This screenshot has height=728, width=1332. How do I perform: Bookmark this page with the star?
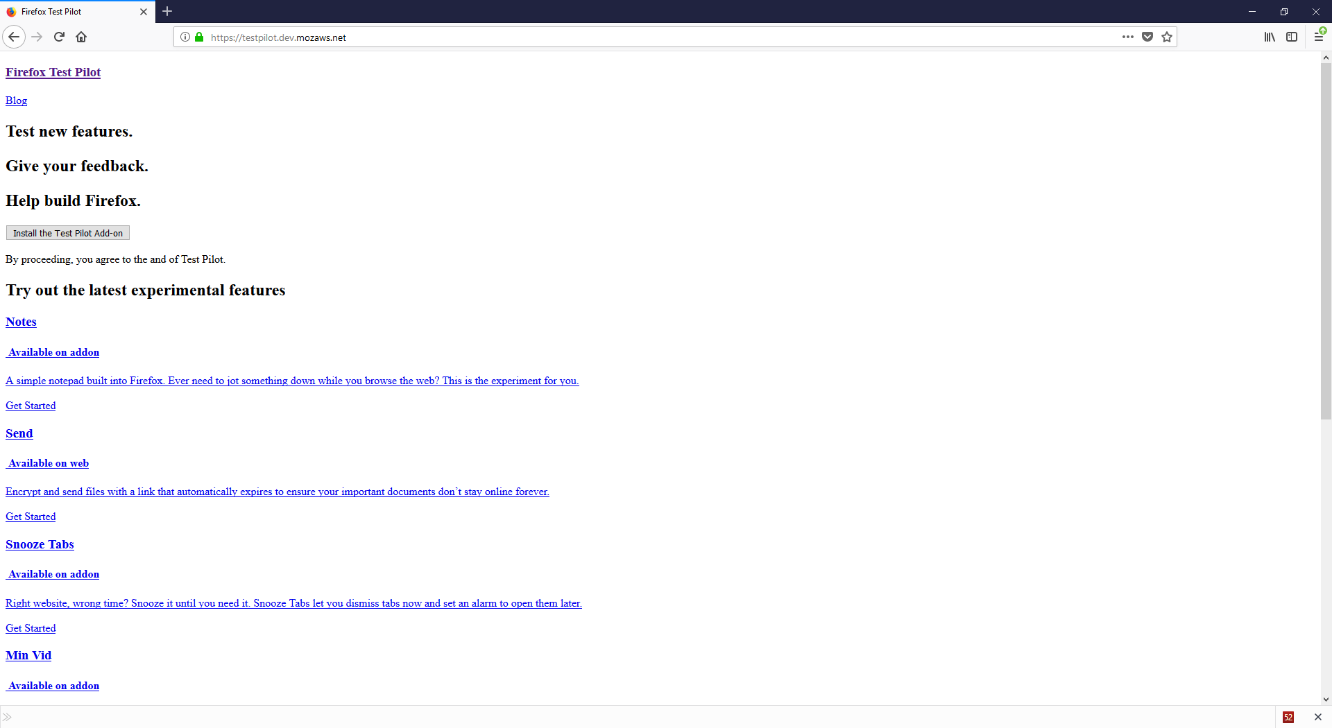pos(1167,37)
